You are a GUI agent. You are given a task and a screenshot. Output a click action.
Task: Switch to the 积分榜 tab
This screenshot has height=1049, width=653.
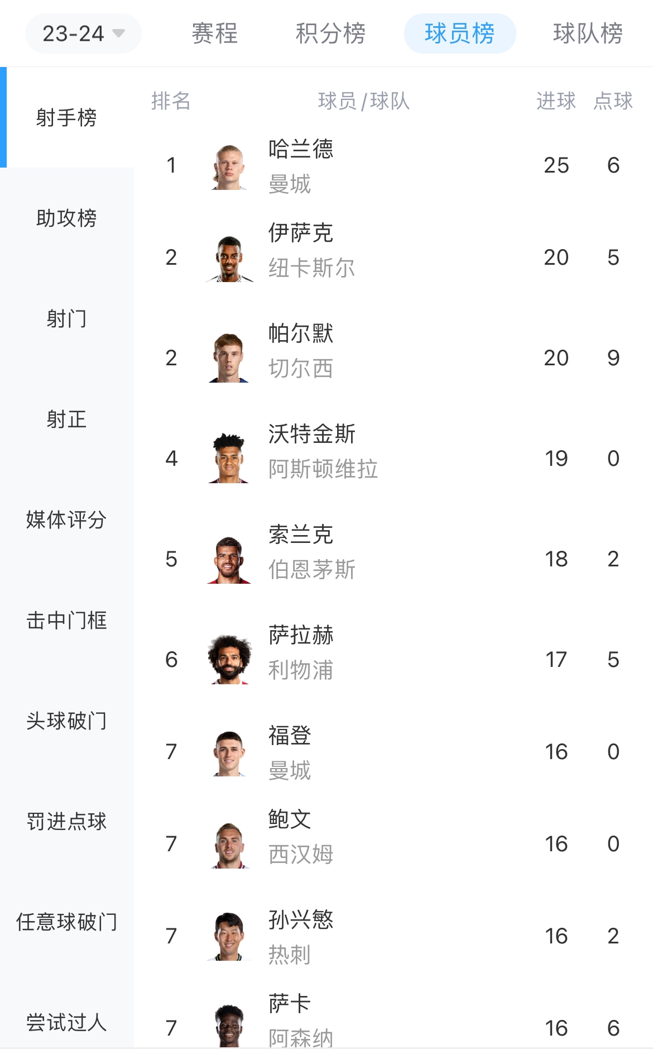pyautogui.click(x=330, y=34)
